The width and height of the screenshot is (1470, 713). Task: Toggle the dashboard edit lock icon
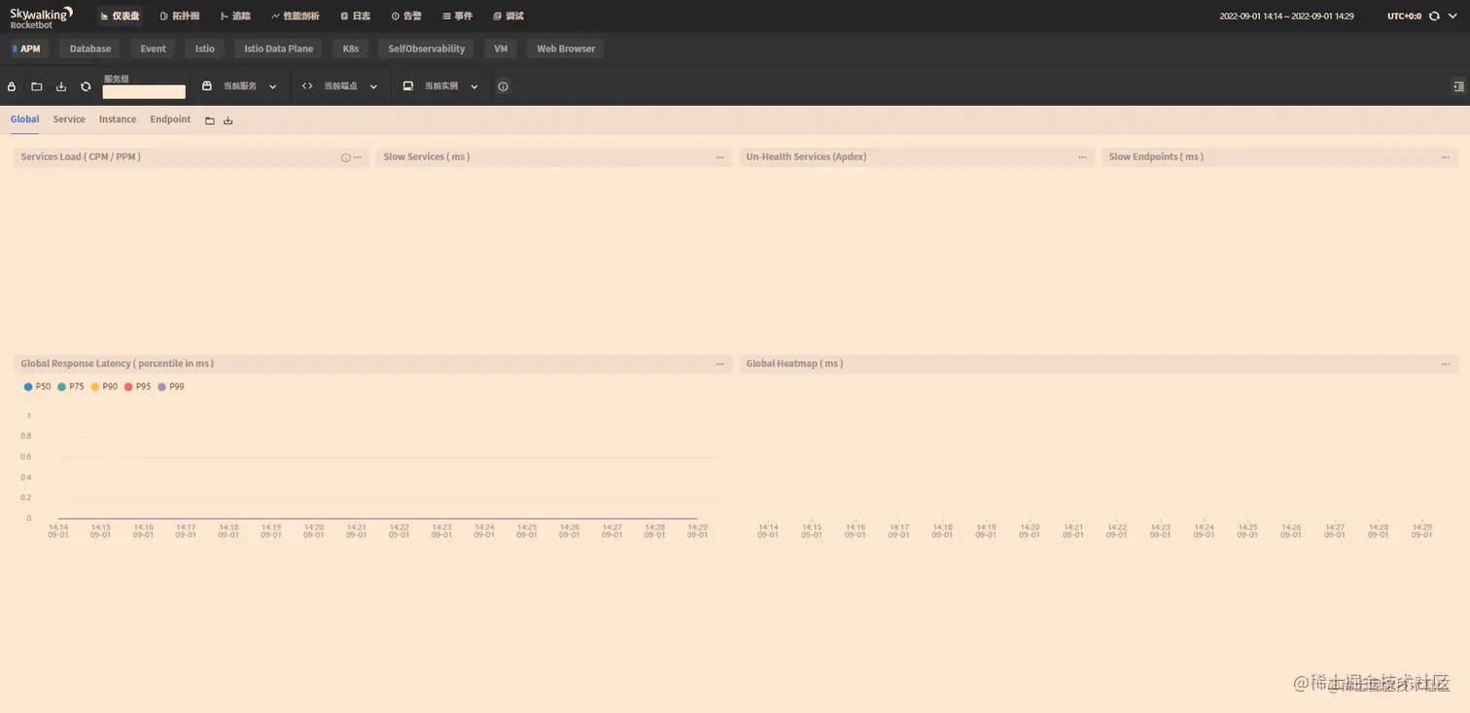pos(12,86)
